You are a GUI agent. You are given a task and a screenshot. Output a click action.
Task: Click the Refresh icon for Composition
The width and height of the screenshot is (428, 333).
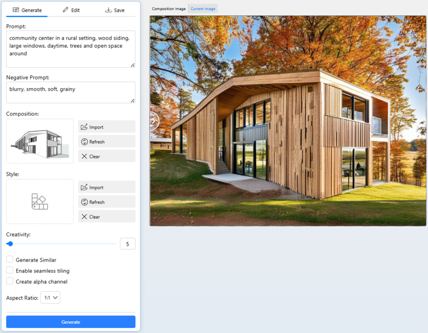[x=84, y=142]
